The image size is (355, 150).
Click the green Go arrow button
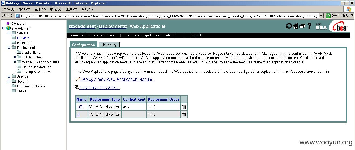click(328, 16)
